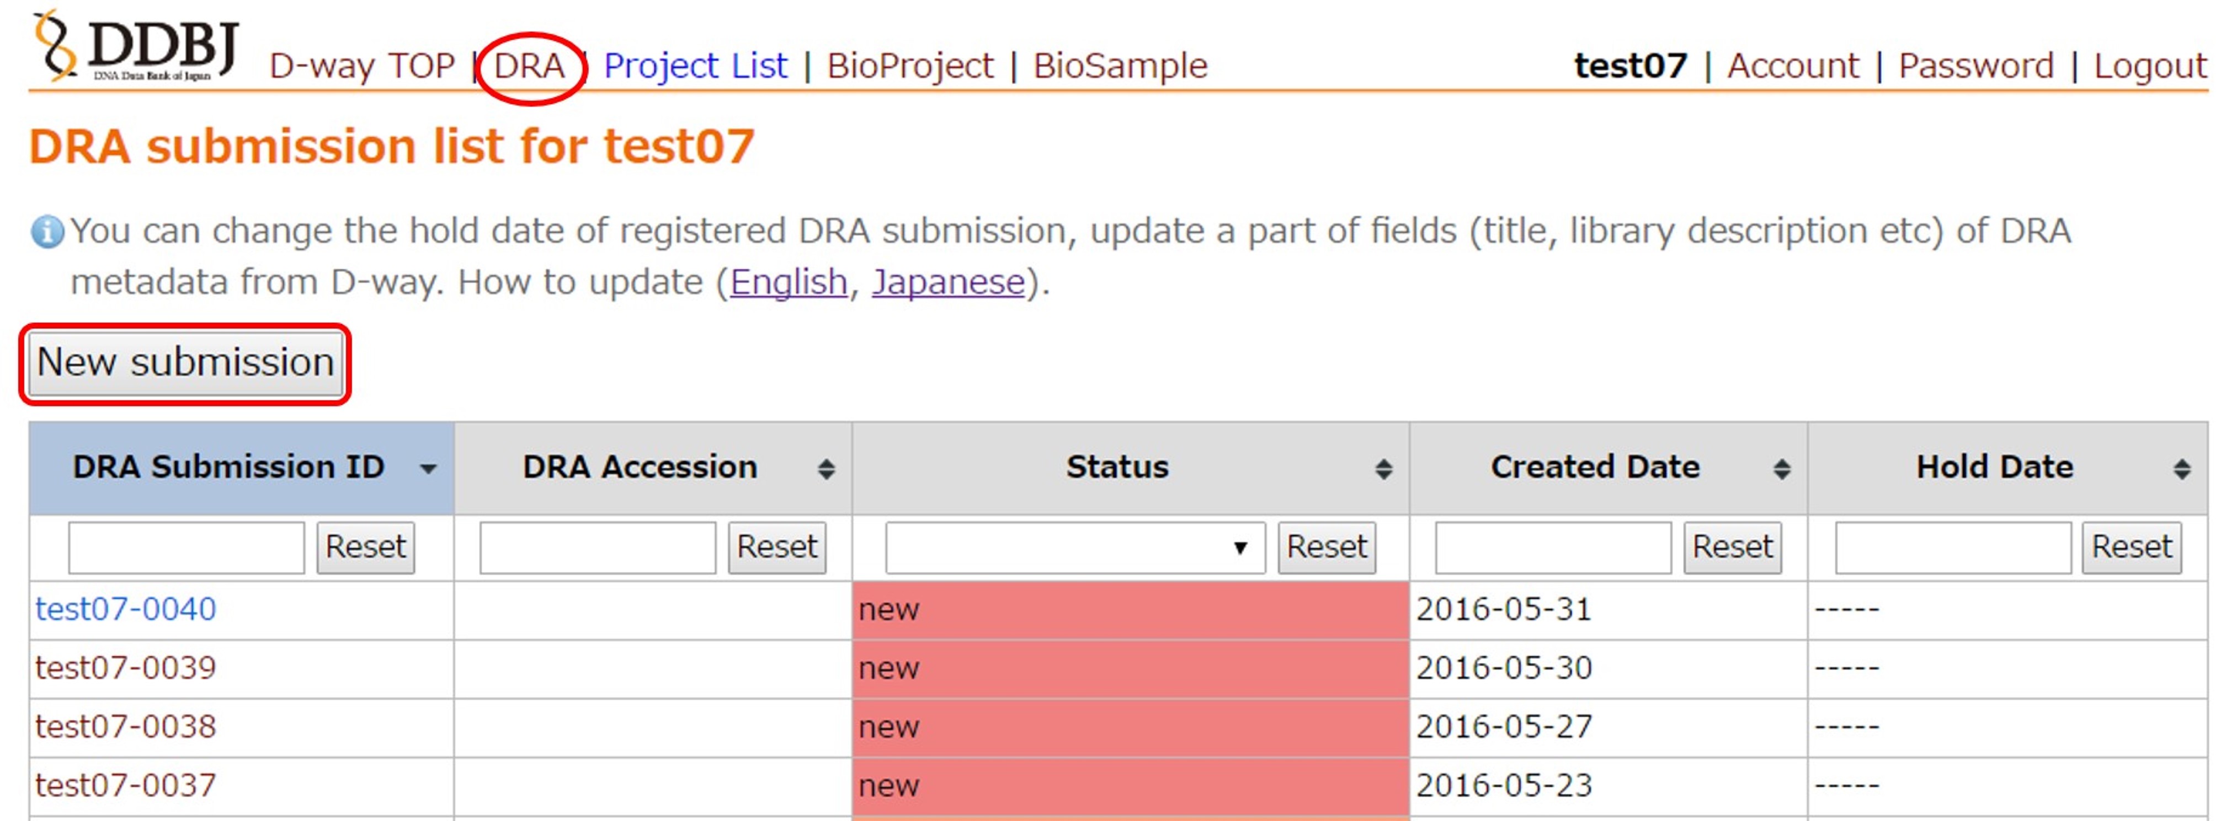Reset the DRA Submission ID filter
The image size is (2226, 821).
coord(365,548)
